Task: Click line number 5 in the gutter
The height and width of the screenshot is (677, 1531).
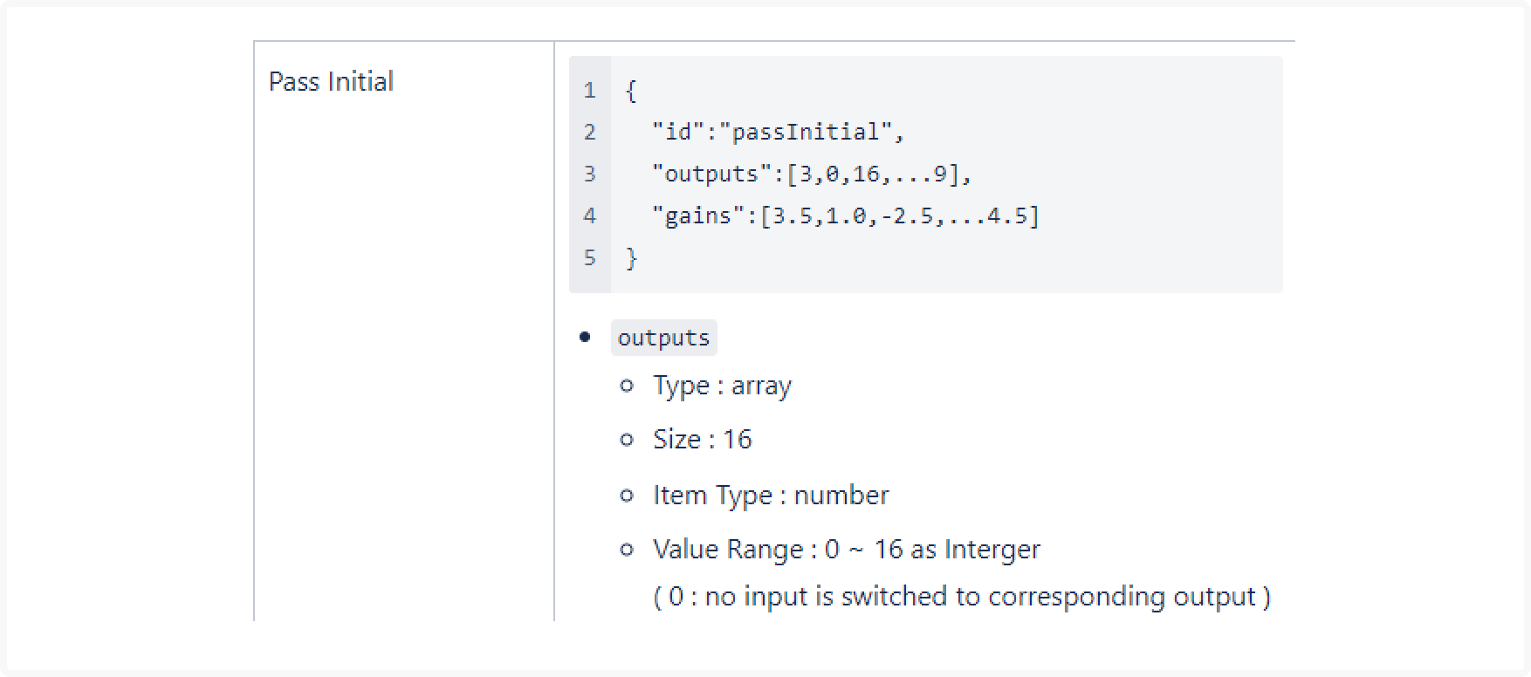Action: pos(590,257)
